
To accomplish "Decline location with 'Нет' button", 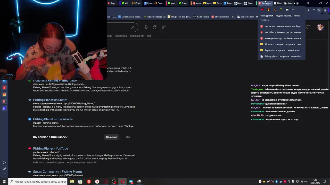I will (x=128, y=137).
